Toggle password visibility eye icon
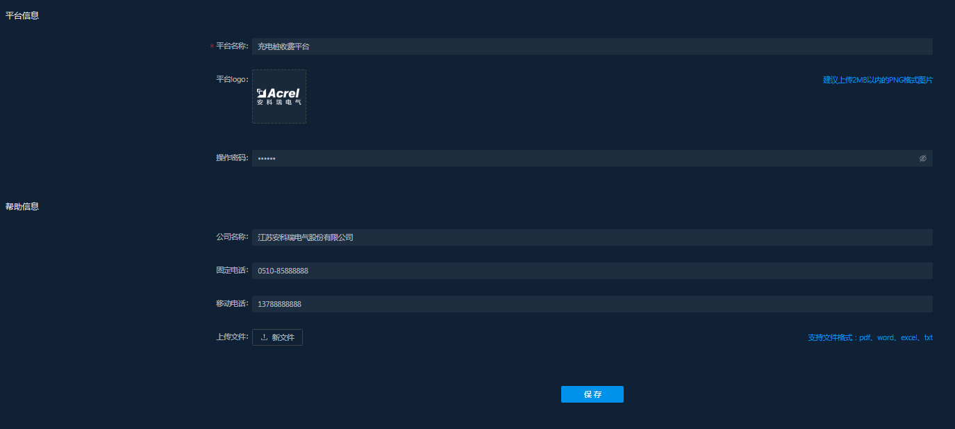 (922, 158)
